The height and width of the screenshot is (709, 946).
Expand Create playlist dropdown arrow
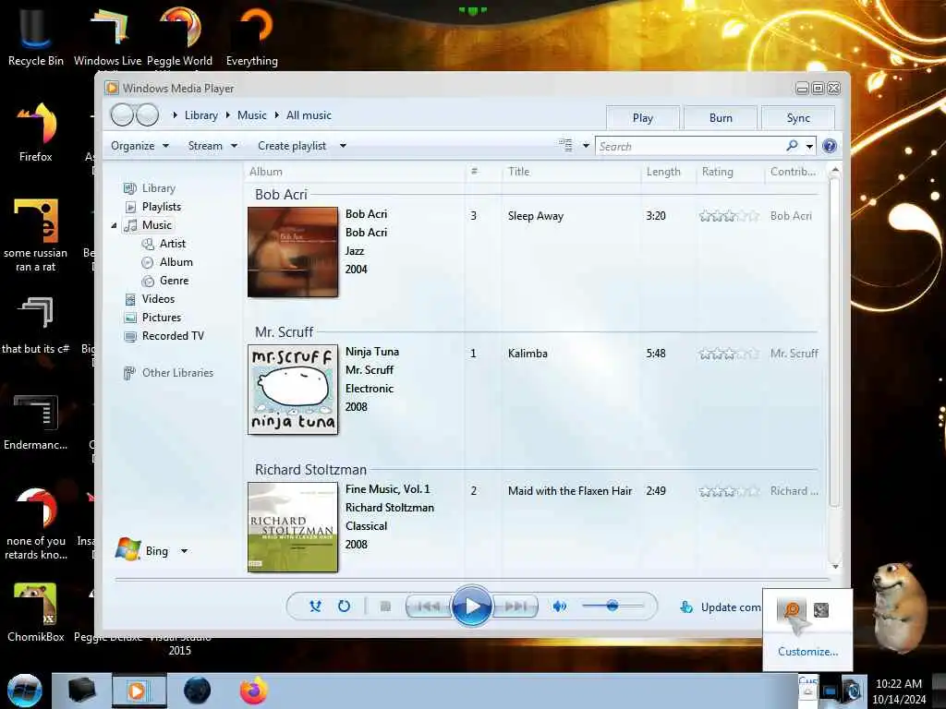point(343,146)
